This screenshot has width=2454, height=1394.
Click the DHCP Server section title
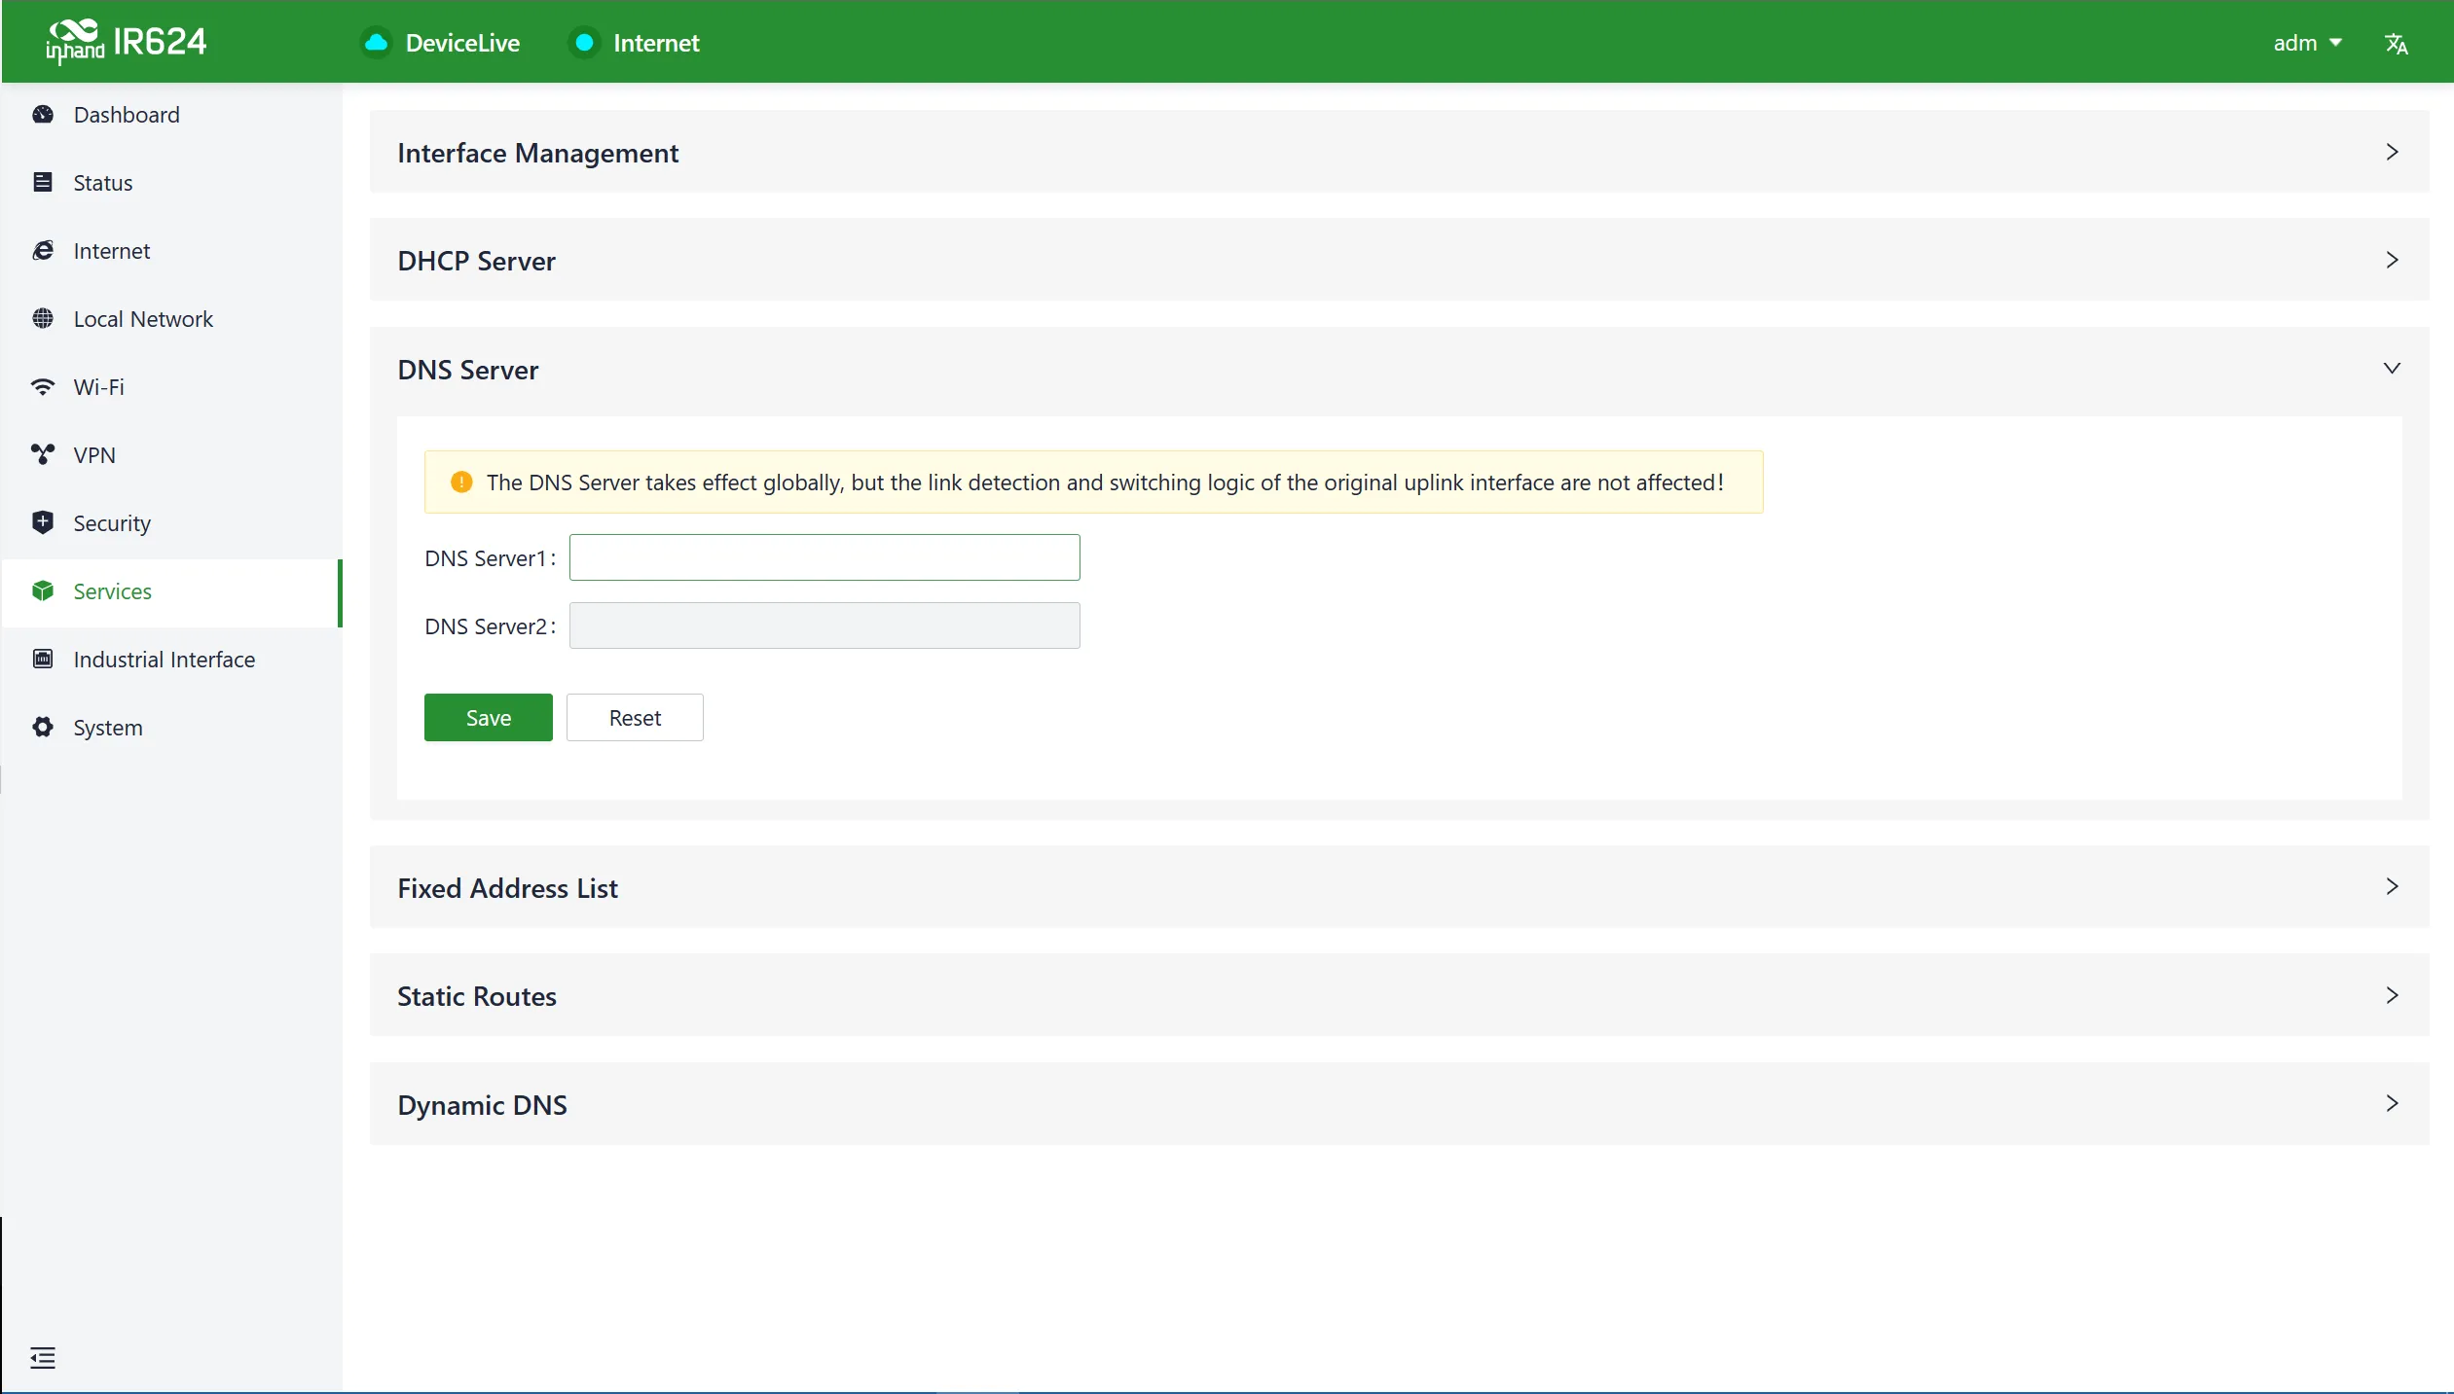477,261
